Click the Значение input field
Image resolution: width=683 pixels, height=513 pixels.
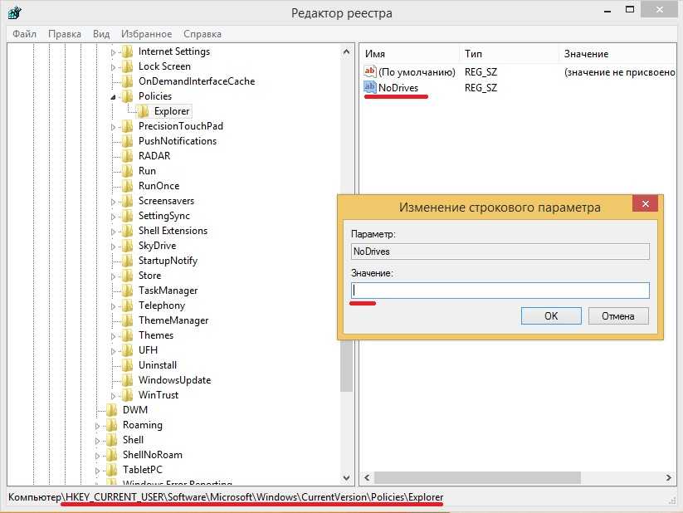tap(500, 291)
